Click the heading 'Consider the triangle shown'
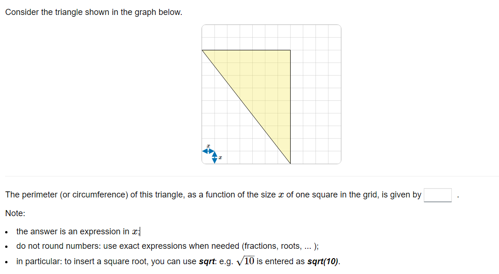Screen dimensions: 499x274 click(x=93, y=12)
